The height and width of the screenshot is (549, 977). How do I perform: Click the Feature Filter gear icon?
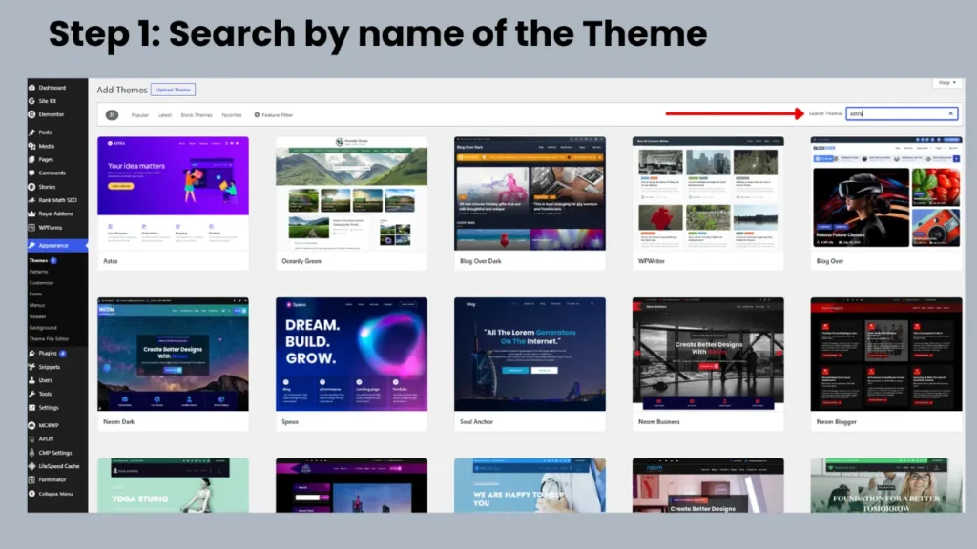click(x=257, y=114)
